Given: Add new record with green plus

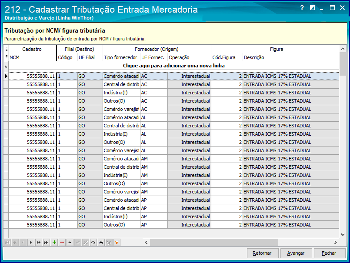Looking at the screenshot, I should [54, 243].
